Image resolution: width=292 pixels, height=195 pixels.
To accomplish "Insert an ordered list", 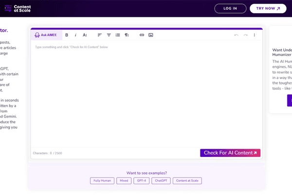I will click(118, 35).
